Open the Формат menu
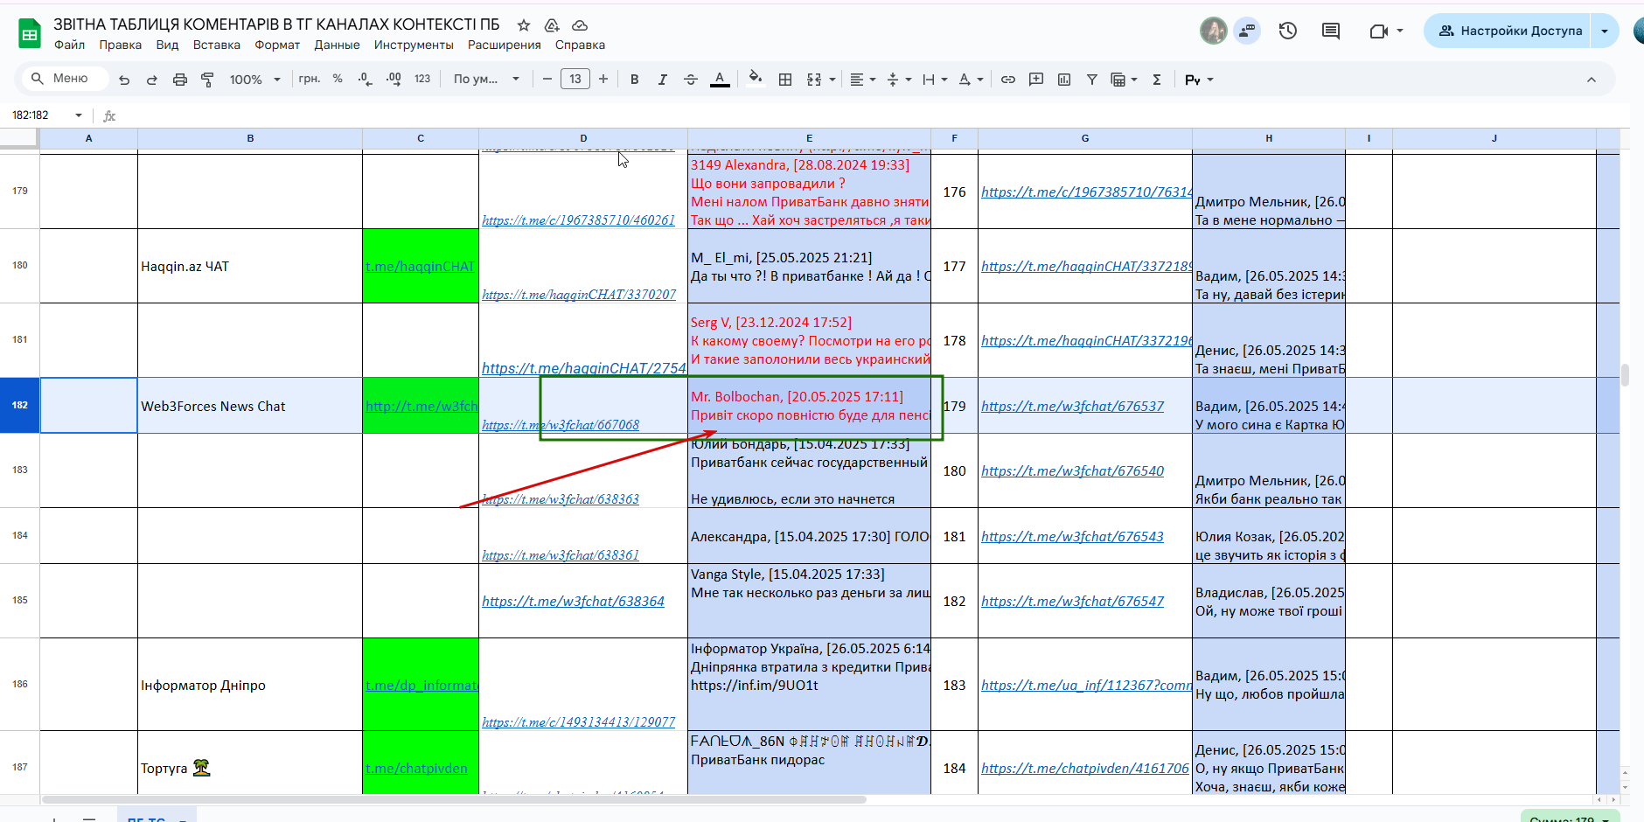Screen dimensions: 1644x822 pos(277,45)
